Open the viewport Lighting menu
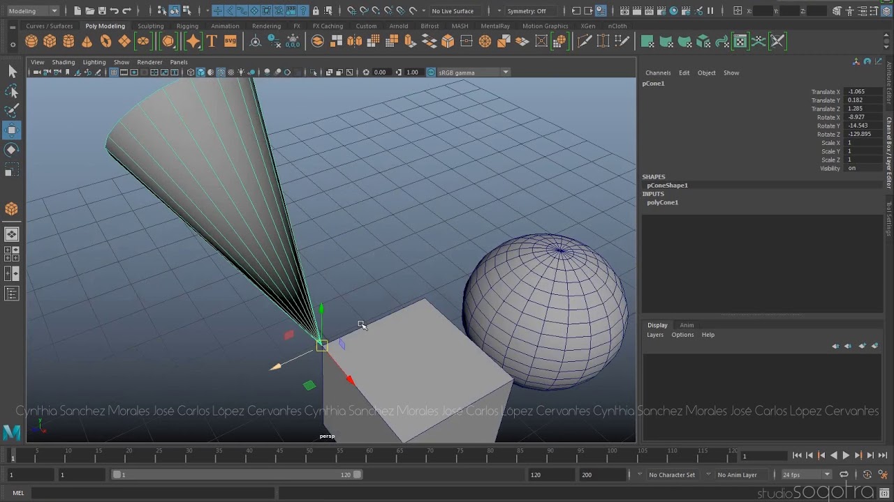Viewport: 894px width, 502px height. click(94, 62)
